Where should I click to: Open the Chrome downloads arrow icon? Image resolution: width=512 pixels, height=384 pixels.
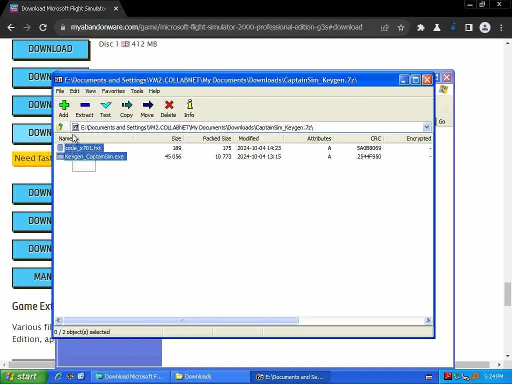tap(453, 27)
